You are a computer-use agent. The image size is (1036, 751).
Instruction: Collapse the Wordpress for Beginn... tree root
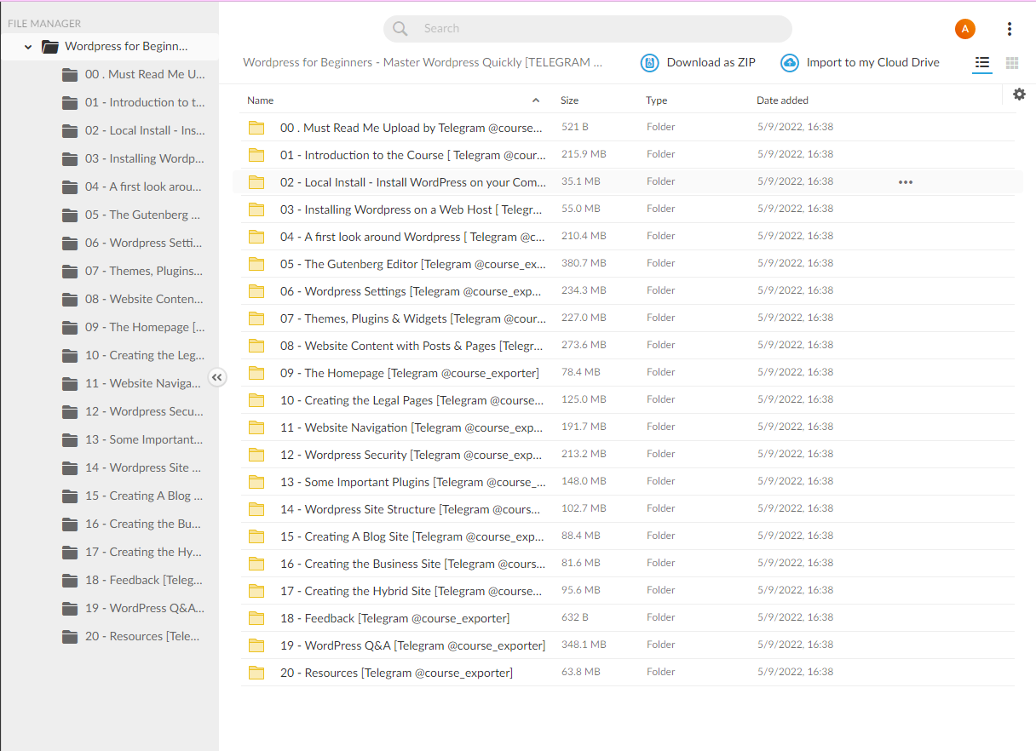(28, 47)
